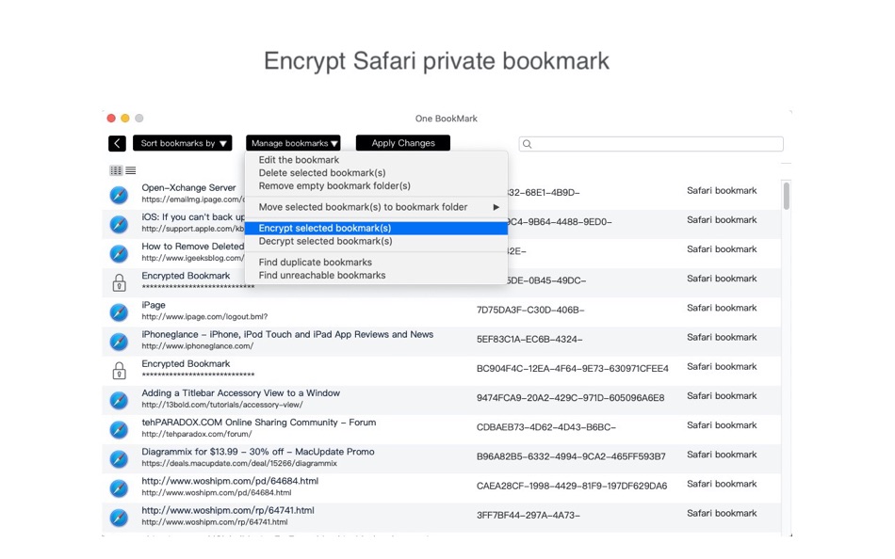The width and height of the screenshot is (895, 559).
Task: Focus the bookmark search field
Action: point(651,144)
